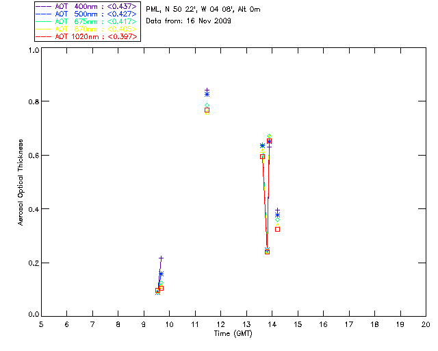Click the AOT 675nm legend entry
Image resolution: width=438 pixels, height=351 pixels.
86,21
